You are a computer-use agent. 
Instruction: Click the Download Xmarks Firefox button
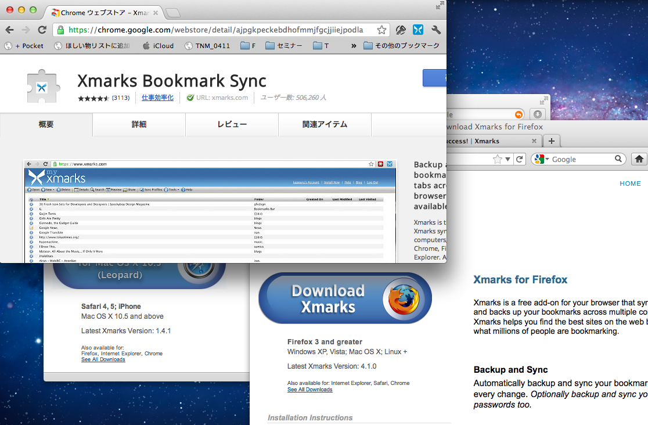tap(345, 298)
